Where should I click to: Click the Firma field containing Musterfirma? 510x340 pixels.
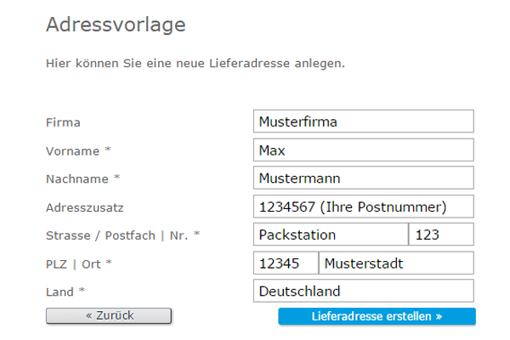[363, 122]
